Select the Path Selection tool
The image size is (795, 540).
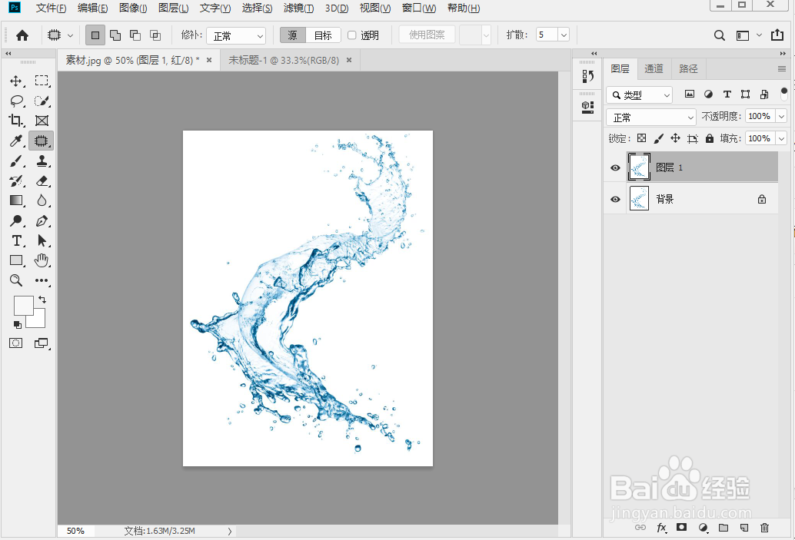point(42,240)
